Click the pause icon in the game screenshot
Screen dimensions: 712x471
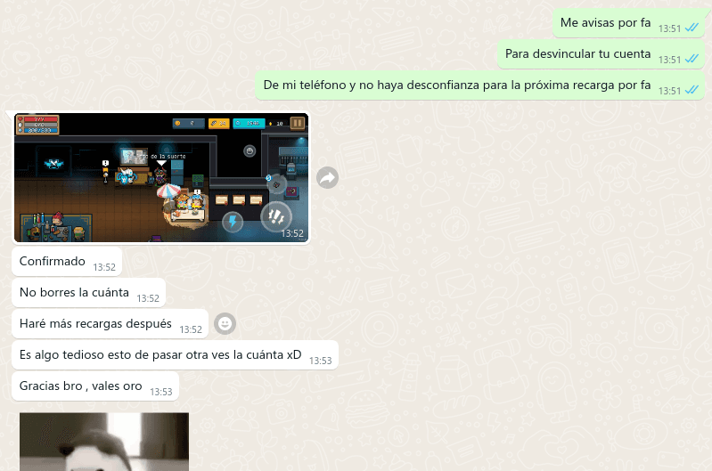tap(297, 124)
